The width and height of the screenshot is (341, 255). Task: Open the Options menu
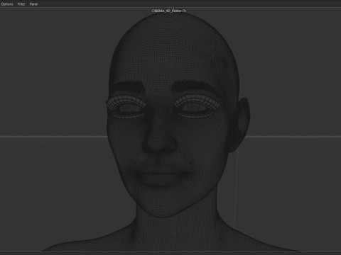point(7,4)
